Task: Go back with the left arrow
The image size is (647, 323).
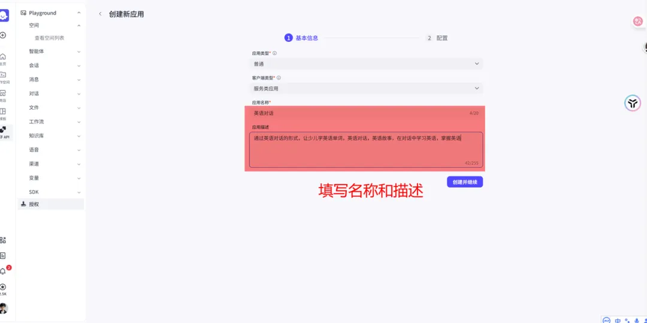Action: click(x=100, y=14)
